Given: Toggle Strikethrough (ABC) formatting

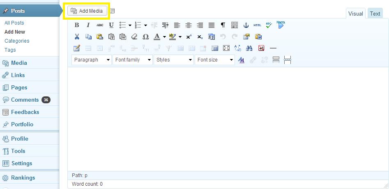Looking at the screenshot, I should tap(100, 25).
